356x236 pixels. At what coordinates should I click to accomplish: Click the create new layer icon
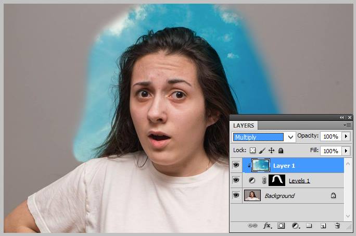tap(323, 226)
